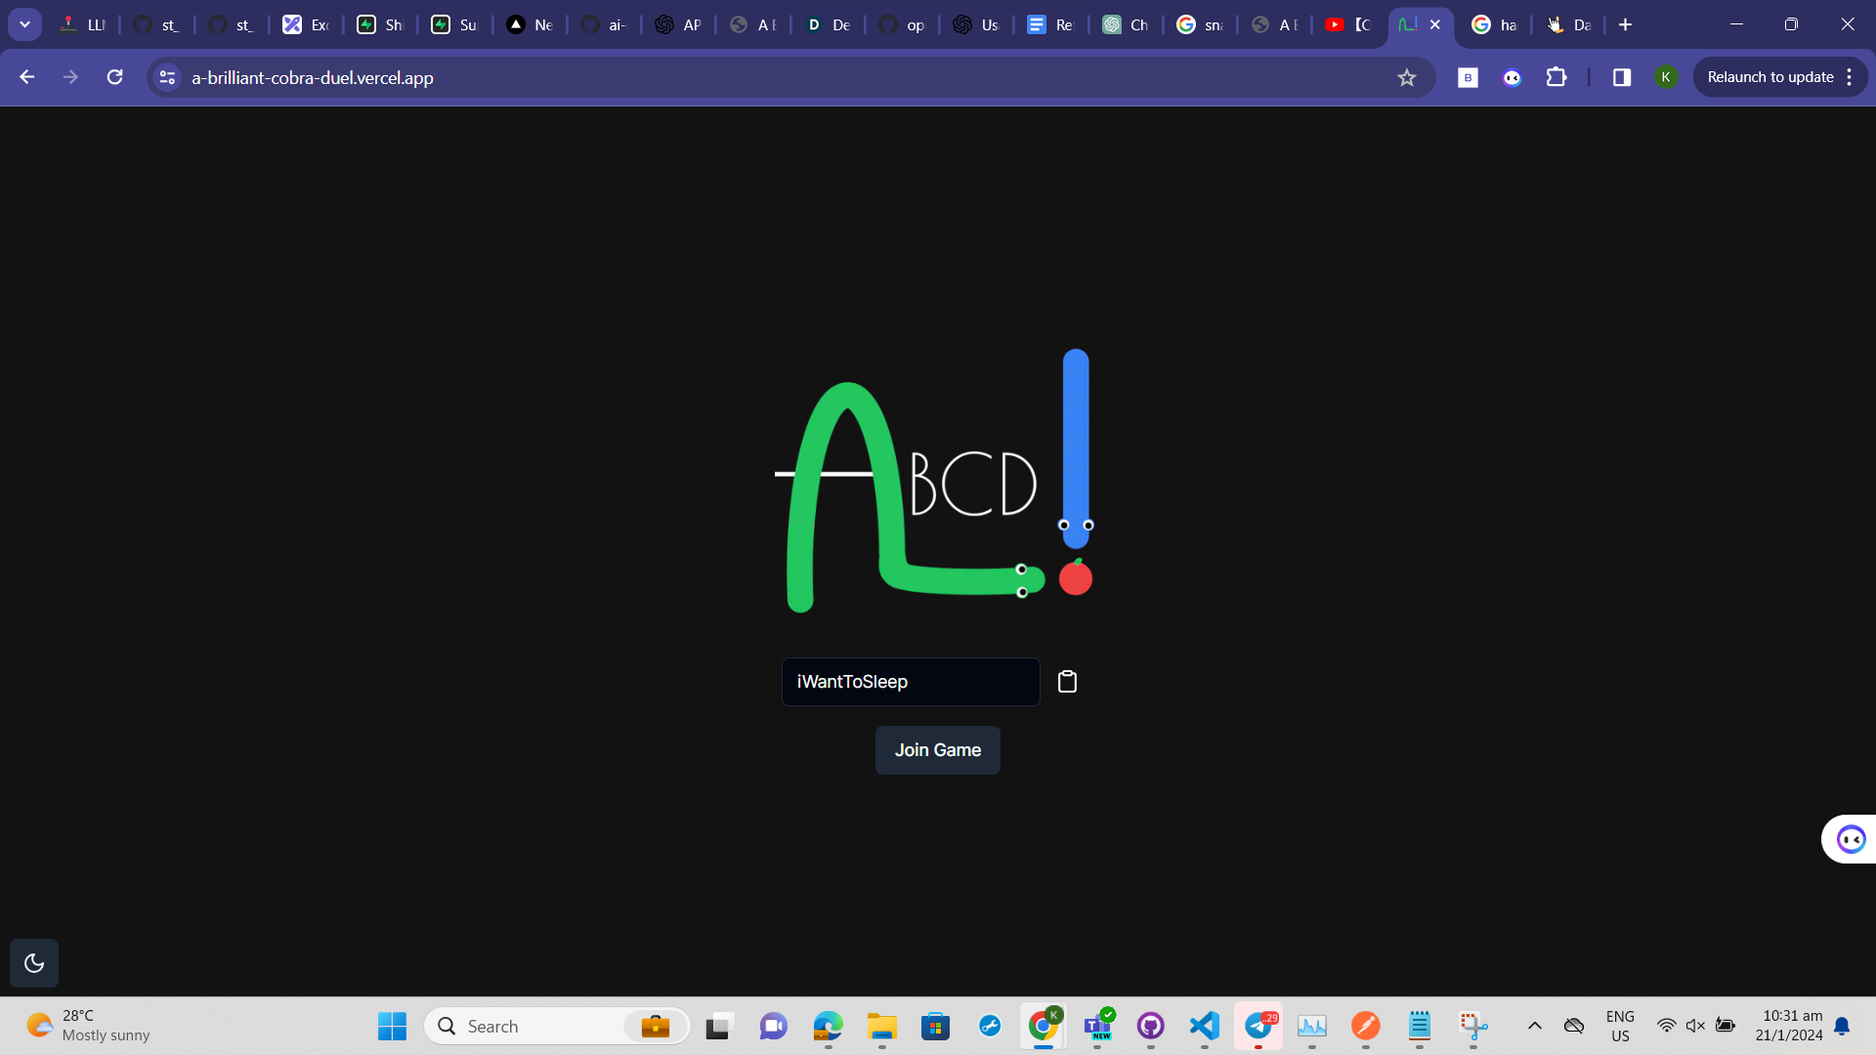
Task: Open the floating assistant widget at right edge
Action: pyautogui.click(x=1851, y=839)
